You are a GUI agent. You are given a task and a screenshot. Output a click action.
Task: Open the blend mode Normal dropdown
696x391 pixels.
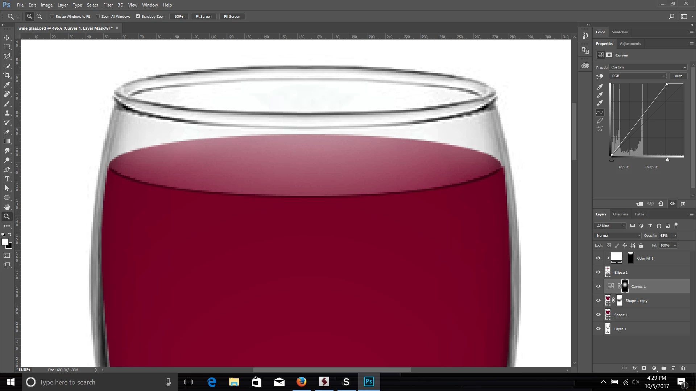pyautogui.click(x=618, y=236)
